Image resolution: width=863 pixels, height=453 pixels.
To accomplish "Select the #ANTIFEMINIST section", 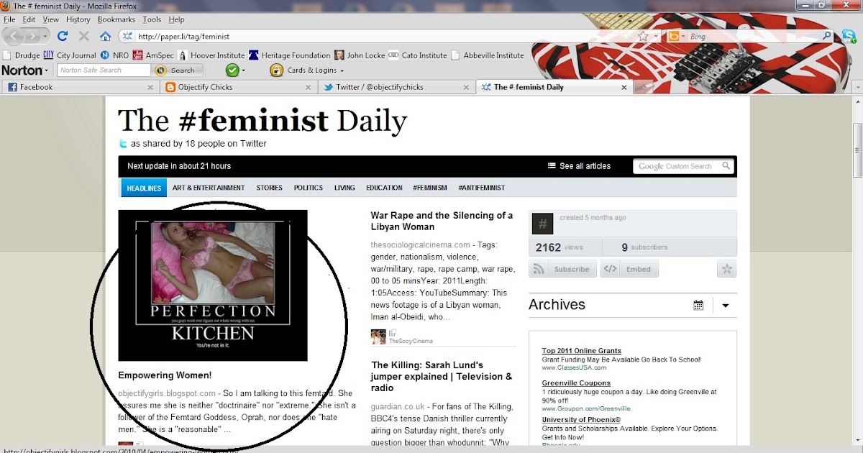I will click(x=481, y=188).
